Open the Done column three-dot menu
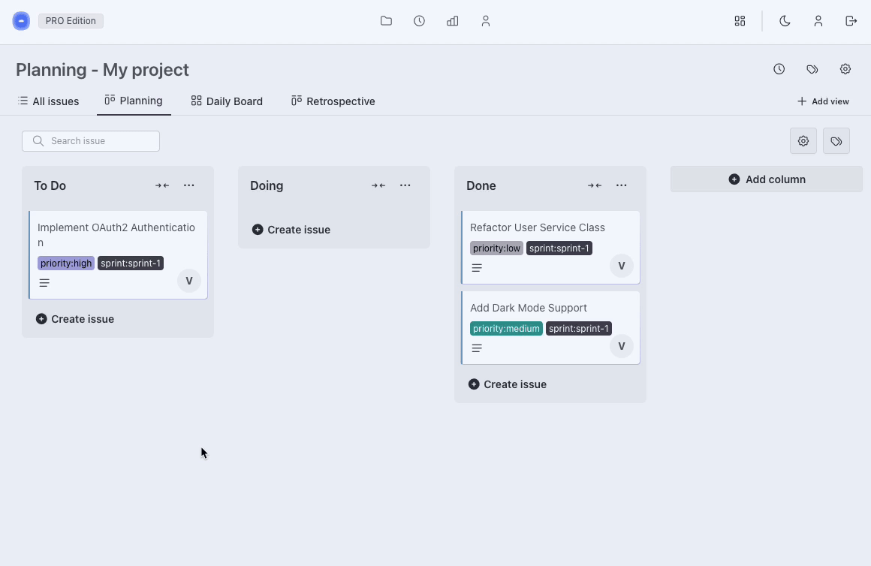This screenshot has height=566, width=871. 622,185
